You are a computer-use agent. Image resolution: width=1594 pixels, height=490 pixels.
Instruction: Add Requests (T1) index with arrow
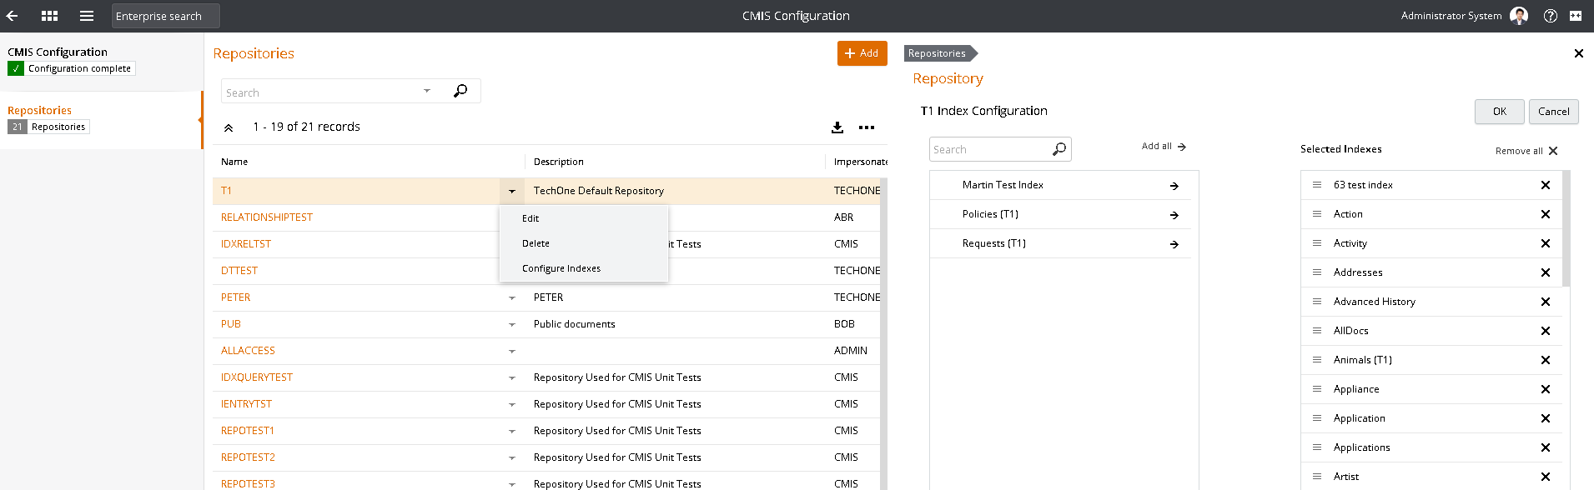click(1174, 244)
